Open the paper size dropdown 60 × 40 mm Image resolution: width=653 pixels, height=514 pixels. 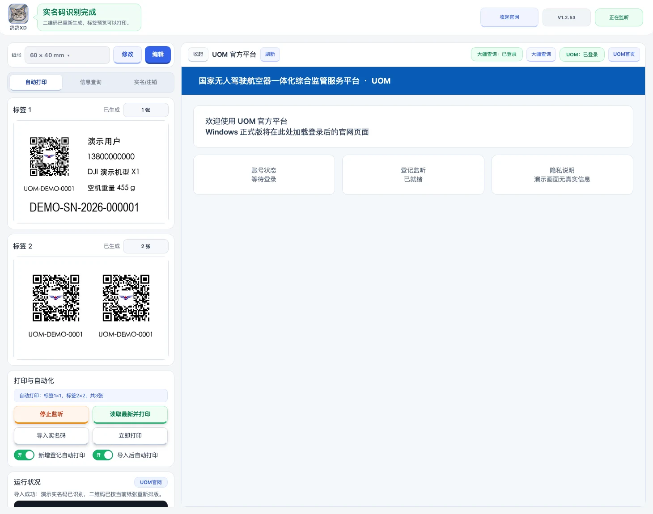[67, 55]
